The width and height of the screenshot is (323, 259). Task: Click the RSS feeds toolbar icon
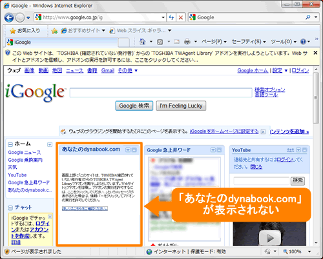[x=160, y=42]
